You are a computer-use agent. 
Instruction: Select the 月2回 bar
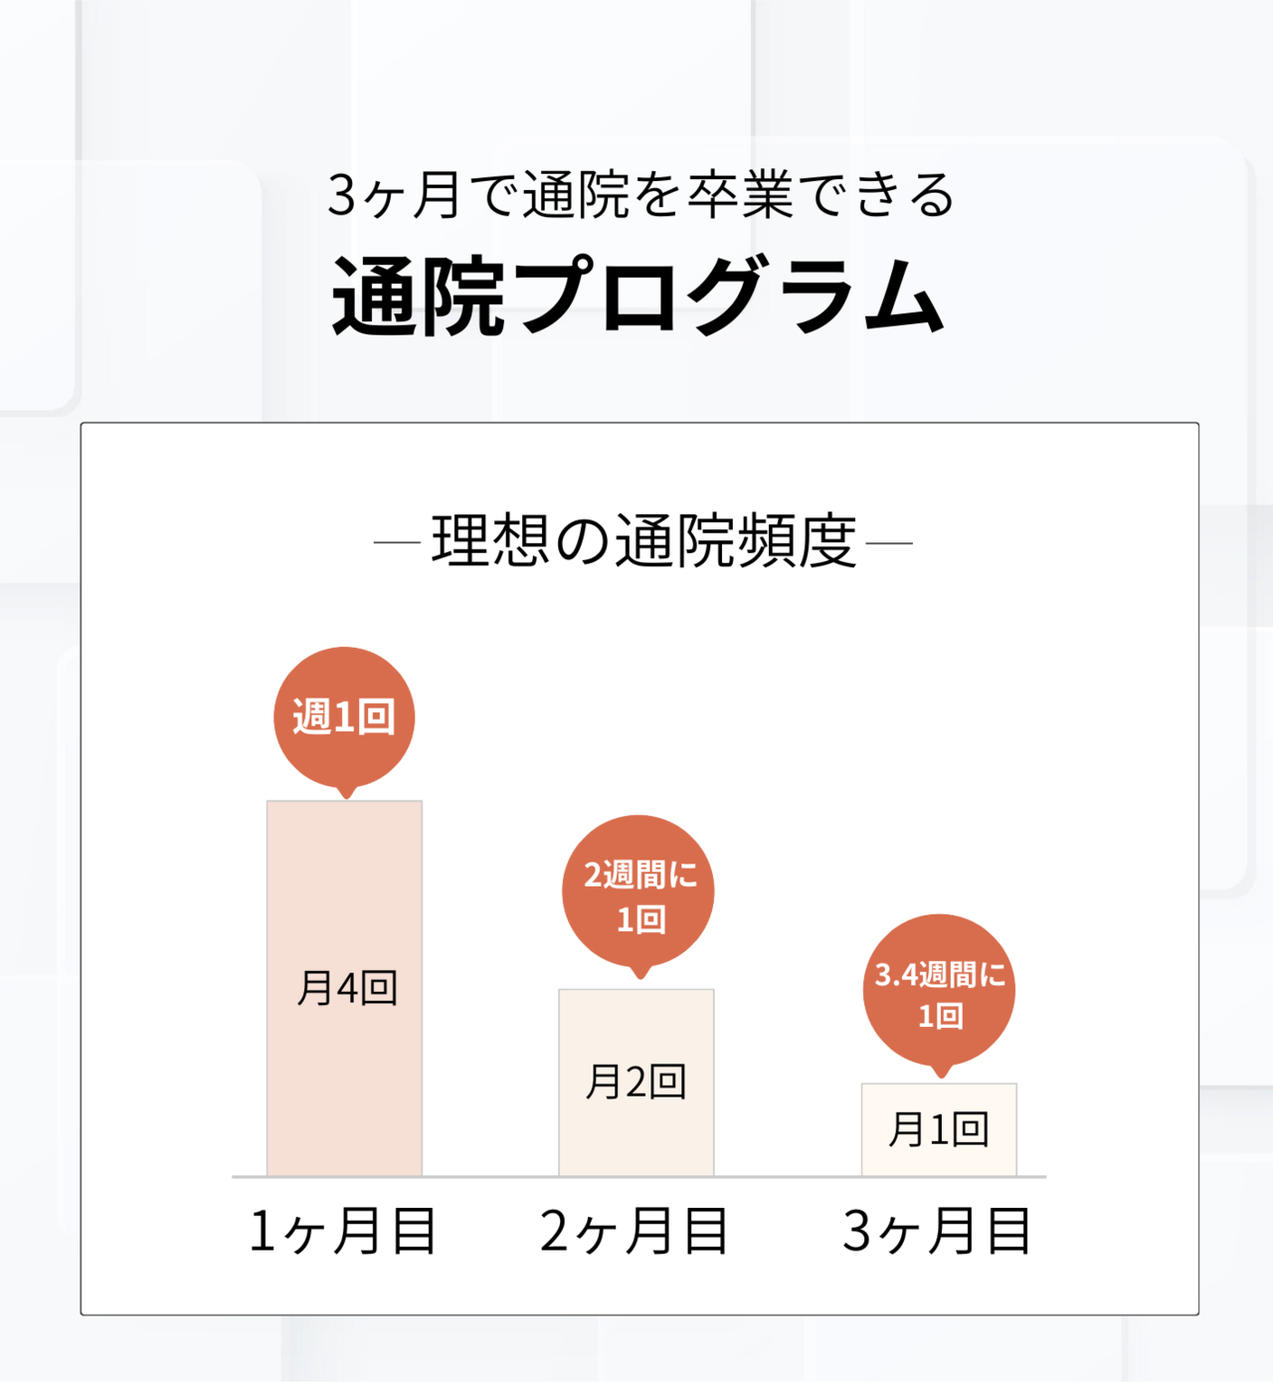point(636,1083)
